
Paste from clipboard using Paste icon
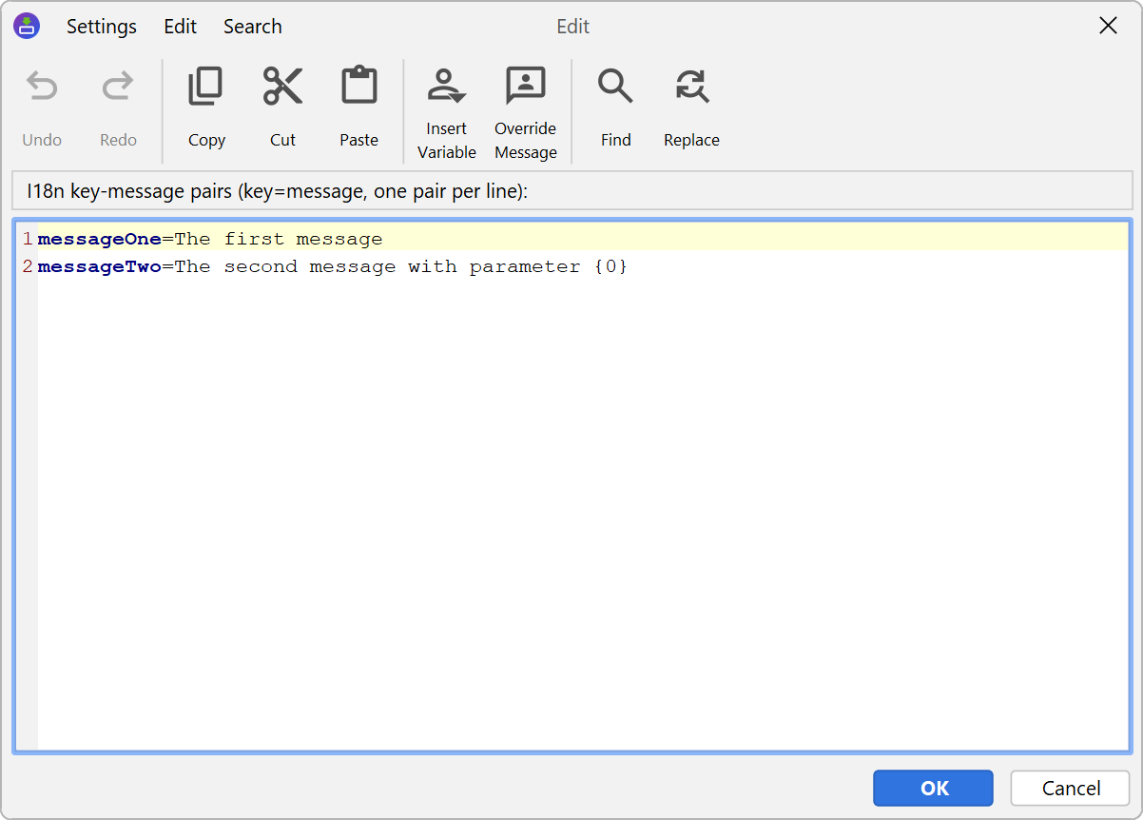coord(358,88)
